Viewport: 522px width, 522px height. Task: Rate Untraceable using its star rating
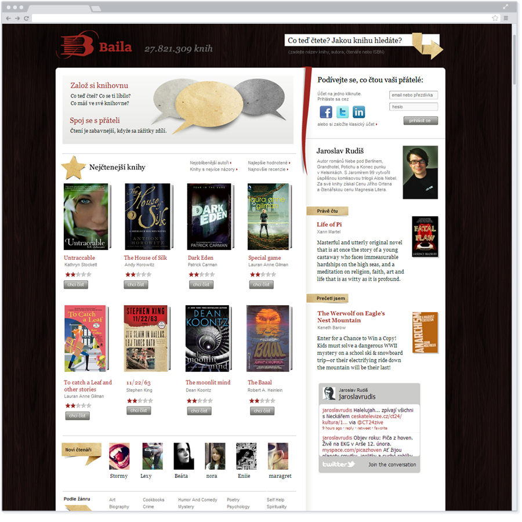(78, 274)
